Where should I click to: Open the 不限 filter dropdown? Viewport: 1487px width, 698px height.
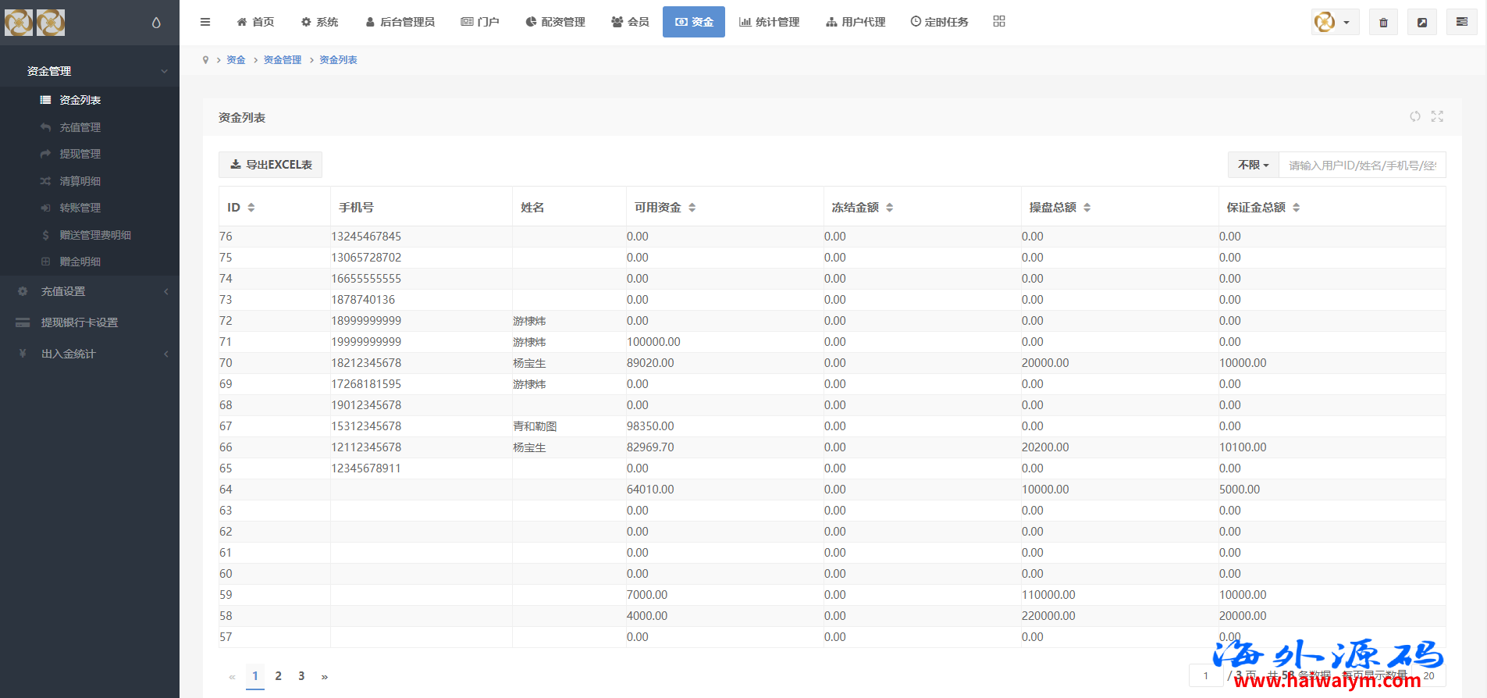click(x=1253, y=165)
